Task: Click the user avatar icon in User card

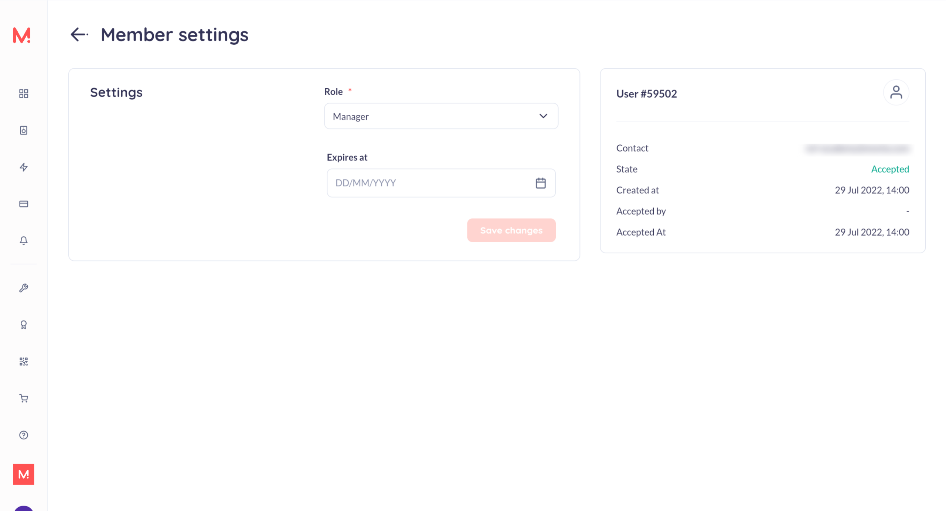Action: click(896, 93)
